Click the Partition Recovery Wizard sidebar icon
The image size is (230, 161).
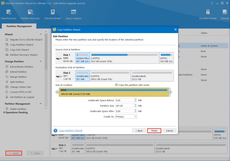[7, 55]
